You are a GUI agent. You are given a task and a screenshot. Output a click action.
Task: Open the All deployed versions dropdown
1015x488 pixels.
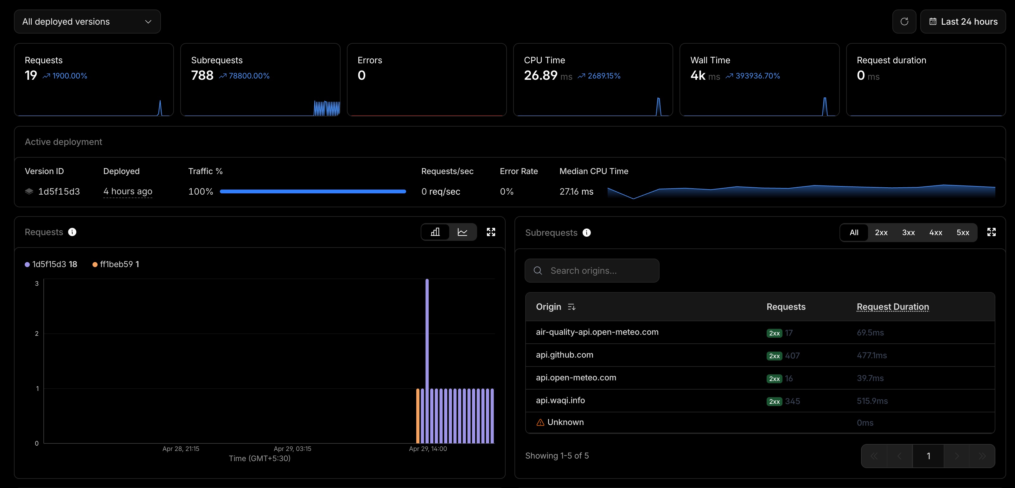tap(87, 22)
